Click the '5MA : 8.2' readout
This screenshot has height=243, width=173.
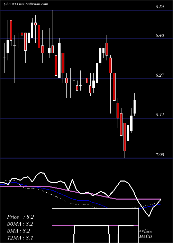19,231
